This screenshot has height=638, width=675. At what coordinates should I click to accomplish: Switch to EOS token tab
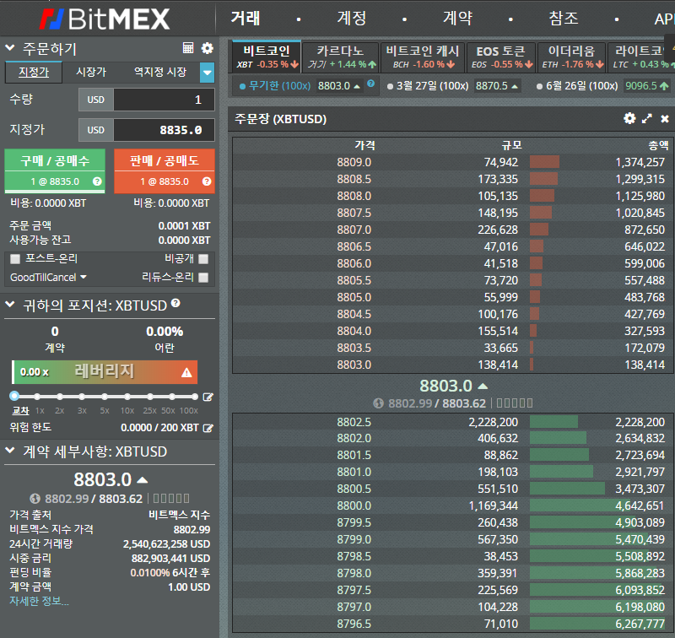501,57
